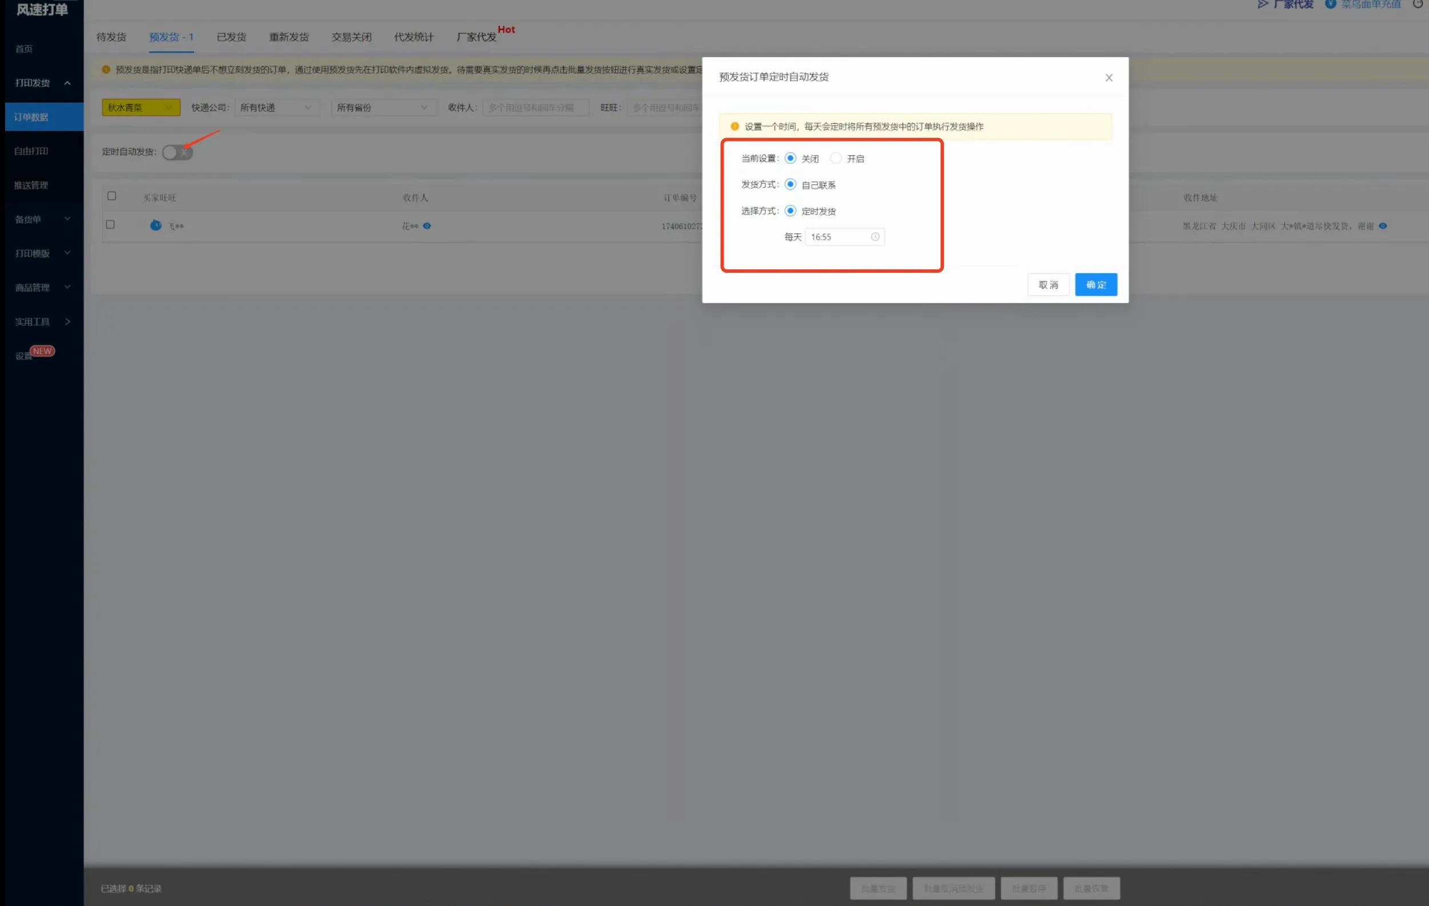Screen dimensions: 1429x906
Task: Open the 厂家代发 Hot tab
Action: point(477,37)
